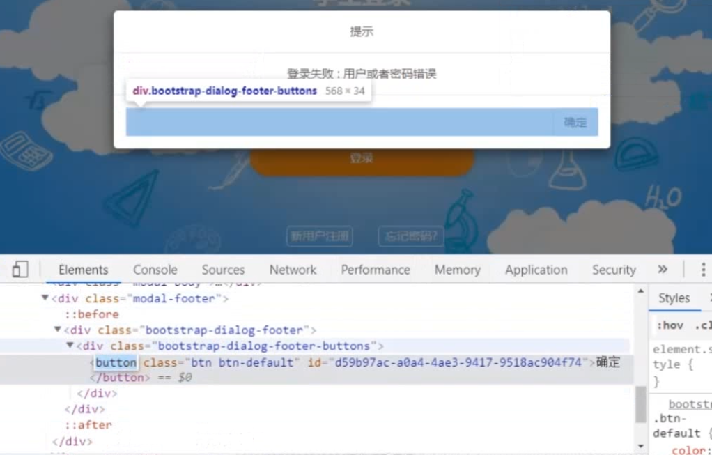Switch to the Security tab
The width and height of the screenshot is (712, 455).
[x=613, y=270]
